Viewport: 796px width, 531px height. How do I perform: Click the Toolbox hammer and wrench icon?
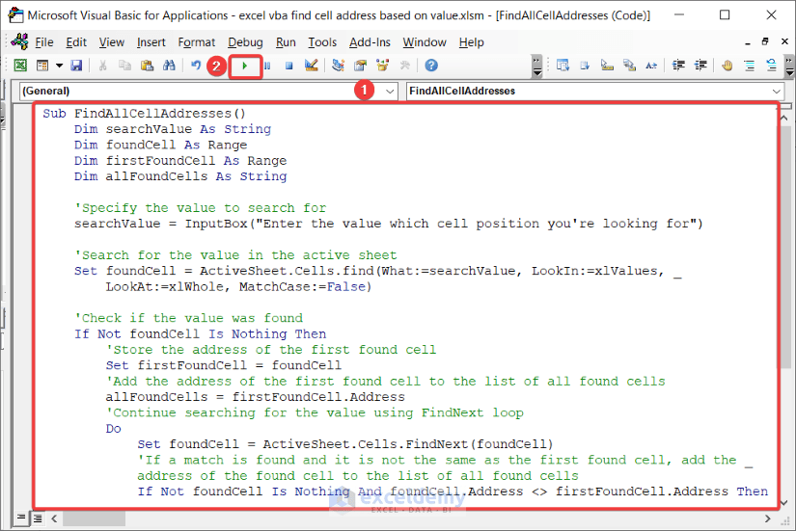click(404, 66)
